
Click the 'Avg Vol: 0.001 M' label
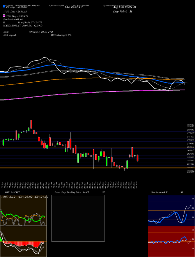pyautogui.click(x=124, y=7)
